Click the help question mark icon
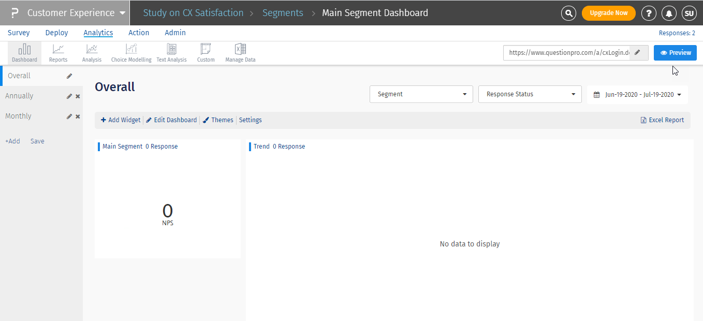Screen dimensions: 703x321 pyautogui.click(x=649, y=13)
